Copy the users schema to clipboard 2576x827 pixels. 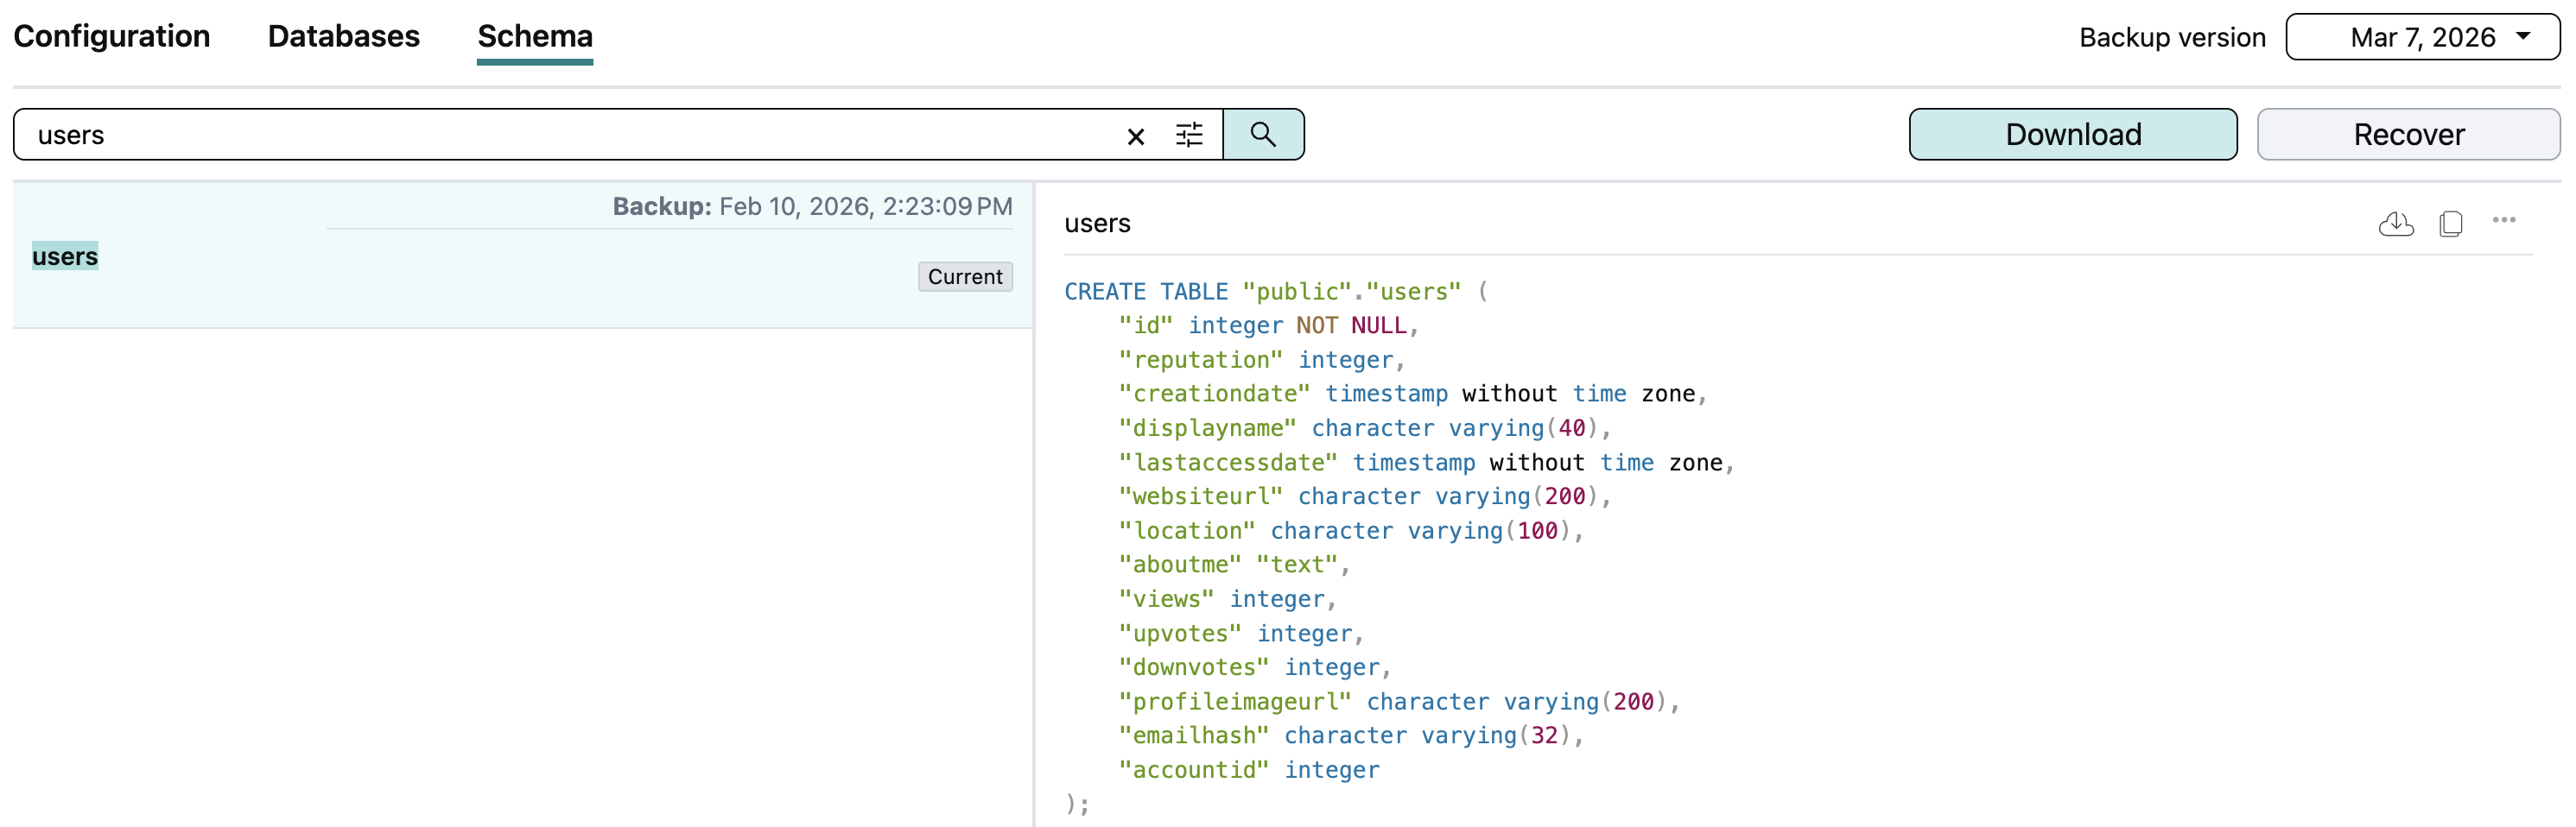tap(2450, 223)
